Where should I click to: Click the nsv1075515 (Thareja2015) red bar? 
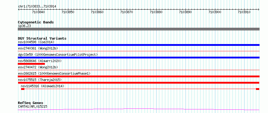(139, 83)
